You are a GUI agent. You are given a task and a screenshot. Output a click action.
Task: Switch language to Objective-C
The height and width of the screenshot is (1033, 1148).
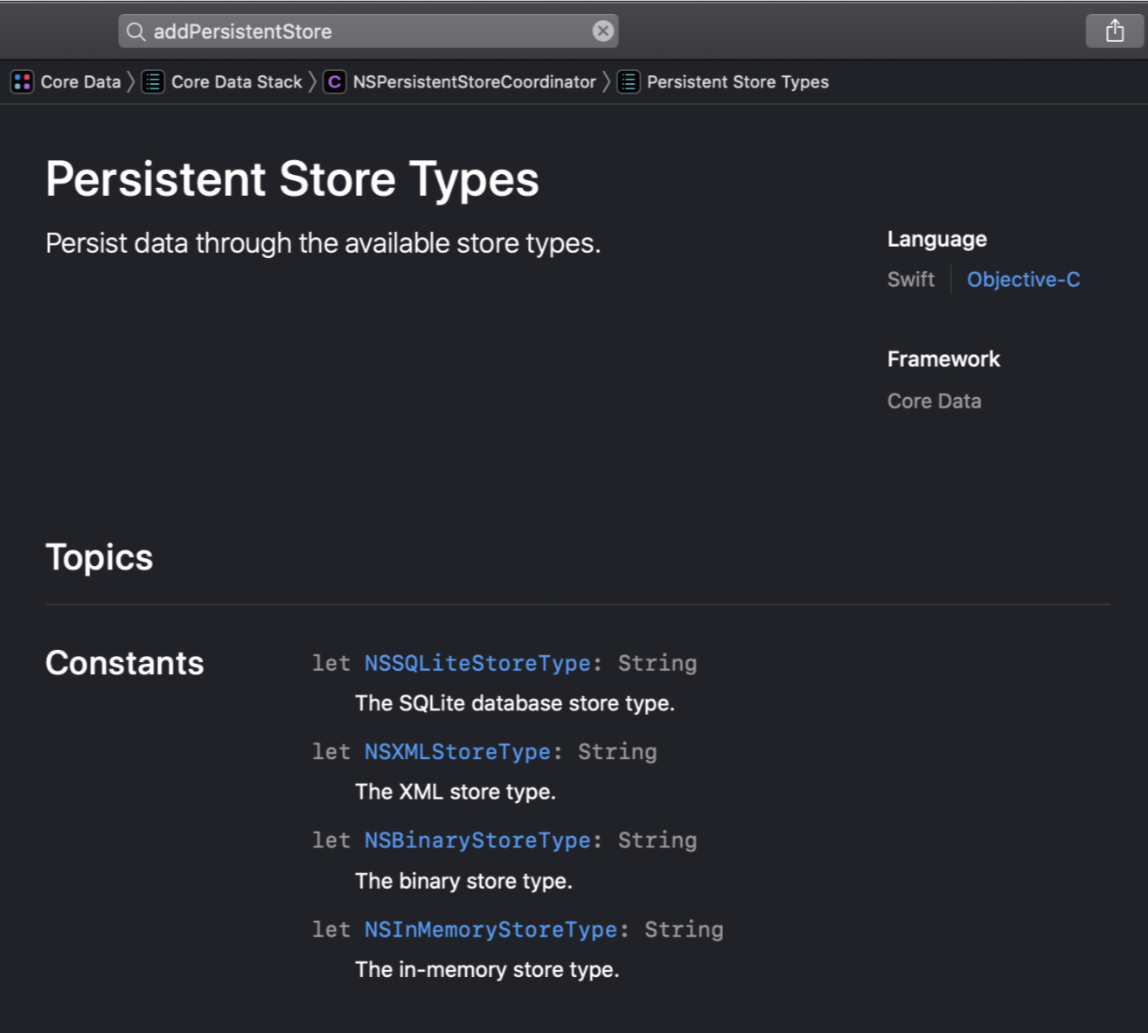coord(1023,280)
